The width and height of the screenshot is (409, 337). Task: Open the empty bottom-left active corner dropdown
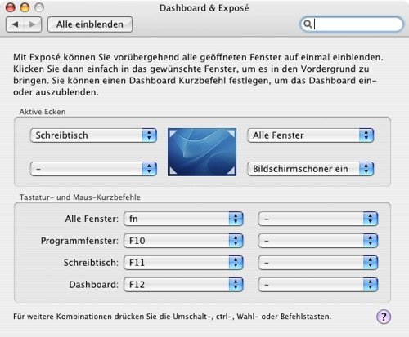click(93, 169)
